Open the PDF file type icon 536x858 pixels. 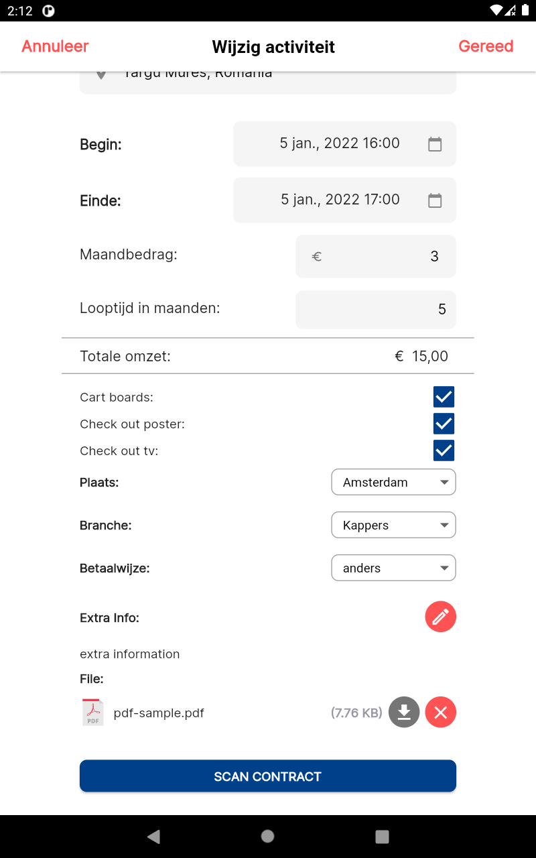(x=92, y=712)
